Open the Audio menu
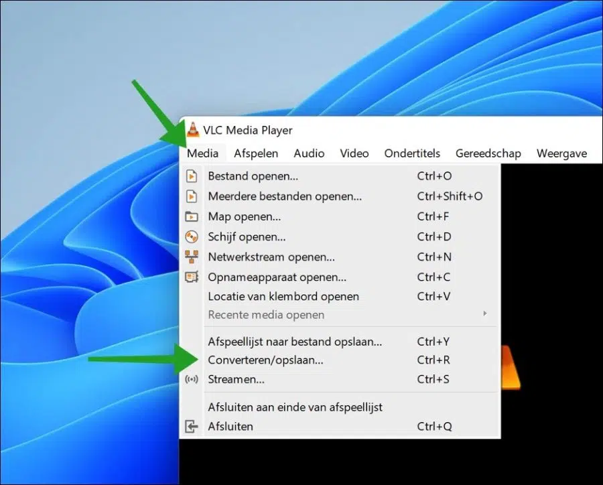The height and width of the screenshot is (485, 603). pyautogui.click(x=309, y=153)
